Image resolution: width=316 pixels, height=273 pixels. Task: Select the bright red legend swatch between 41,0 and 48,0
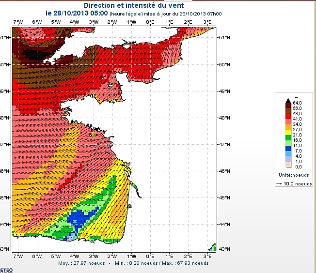click(288, 116)
